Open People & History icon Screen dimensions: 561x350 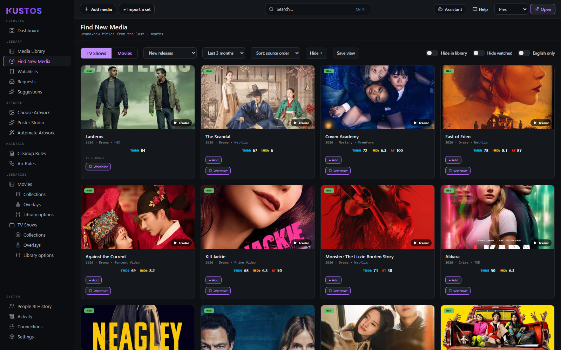pos(12,306)
